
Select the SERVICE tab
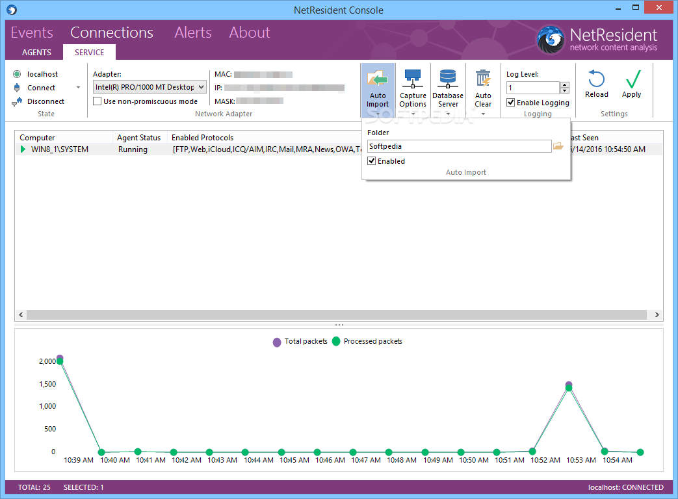tap(89, 52)
